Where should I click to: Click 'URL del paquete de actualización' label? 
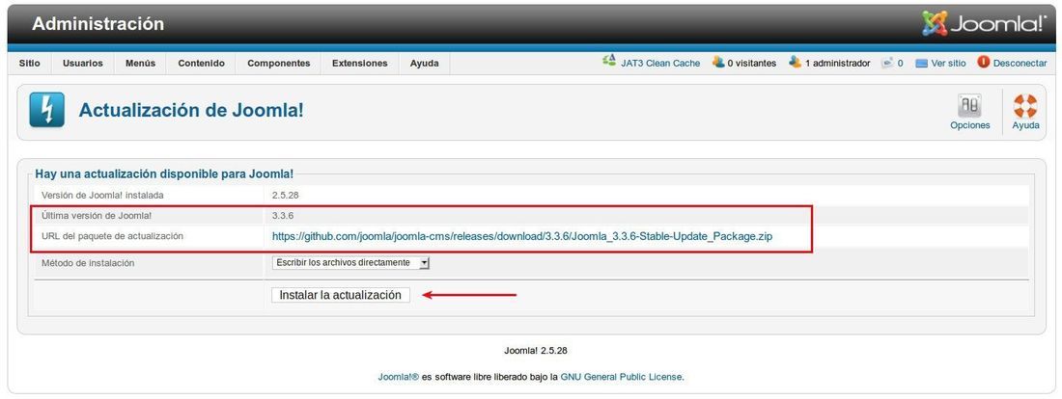click(x=112, y=236)
